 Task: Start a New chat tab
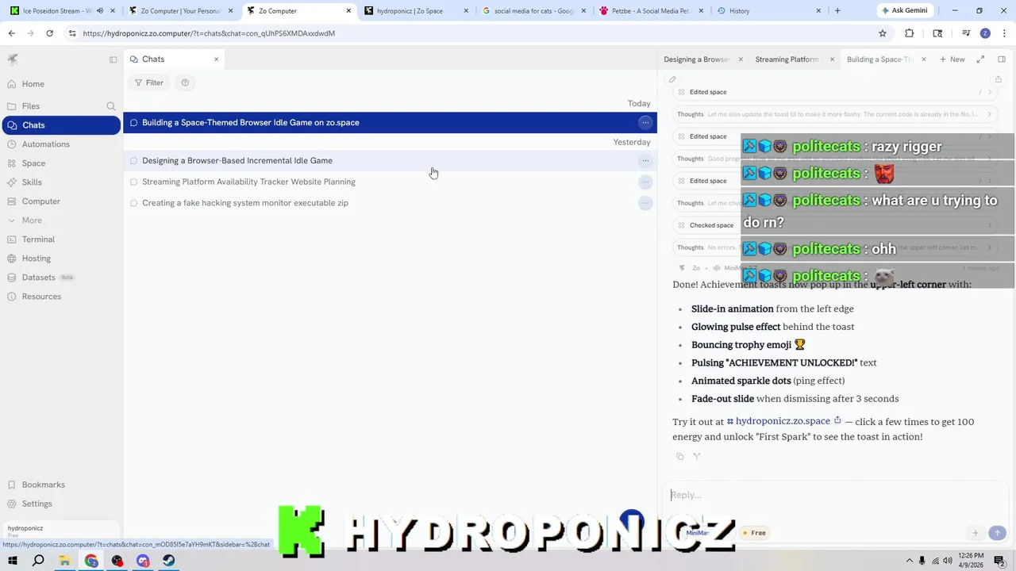[x=952, y=59]
